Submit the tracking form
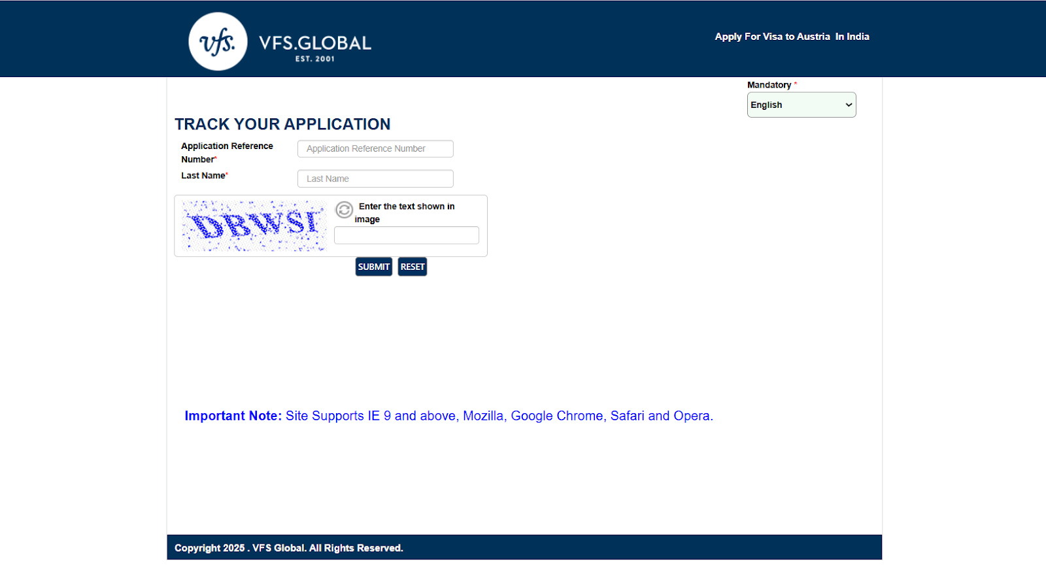The width and height of the screenshot is (1046, 568). pyautogui.click(x=374, y=267)
